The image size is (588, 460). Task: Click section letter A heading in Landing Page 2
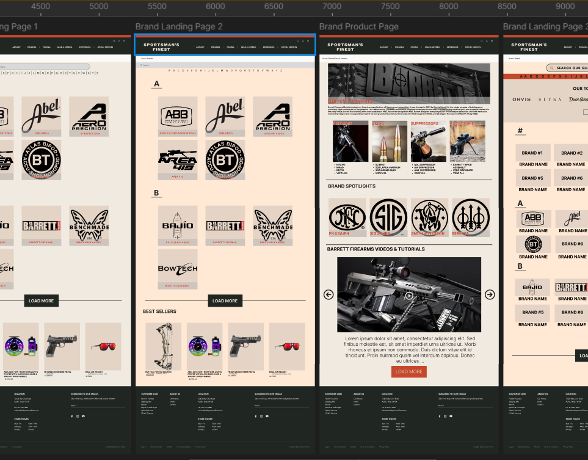point(157,84)
